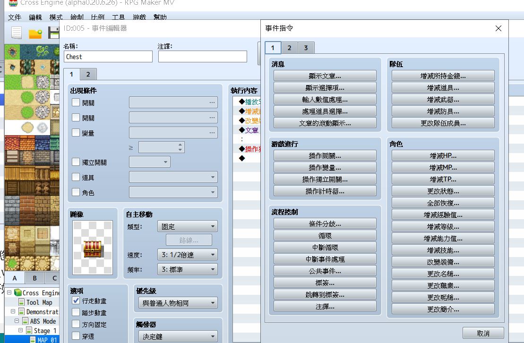Viewport: 524px width, 343px height.
Task: Enable the 道具 condition checkbox
Action: click(76, 177)
